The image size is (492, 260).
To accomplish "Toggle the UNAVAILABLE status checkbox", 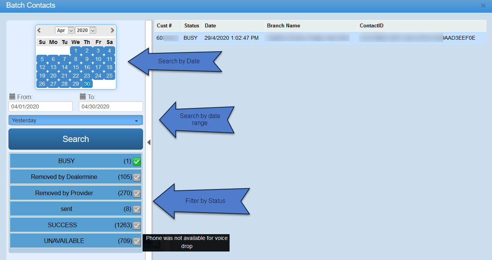I will (136, 241).
